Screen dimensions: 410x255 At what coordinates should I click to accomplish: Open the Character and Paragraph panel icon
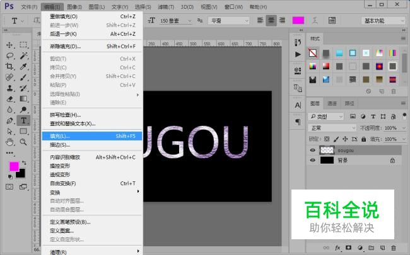click(x=332, y=20)
